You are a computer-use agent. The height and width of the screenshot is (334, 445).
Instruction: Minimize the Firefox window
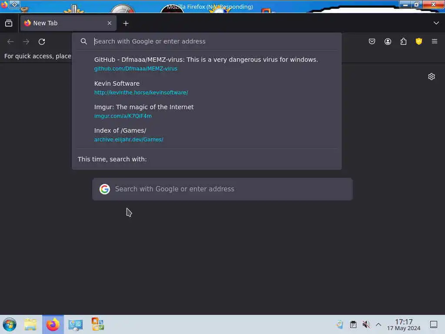(406, 4)
